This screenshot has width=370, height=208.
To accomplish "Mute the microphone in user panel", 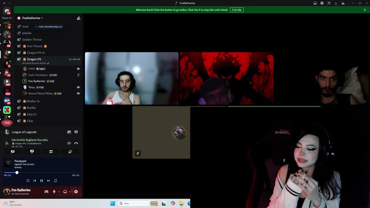I will (x=54, y=192).
